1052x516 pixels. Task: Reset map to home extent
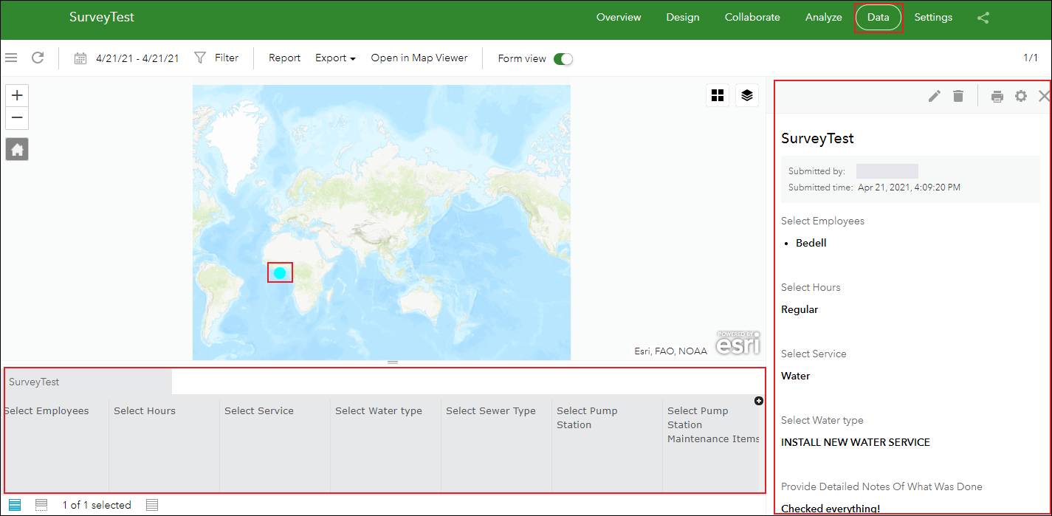point(17,150)
